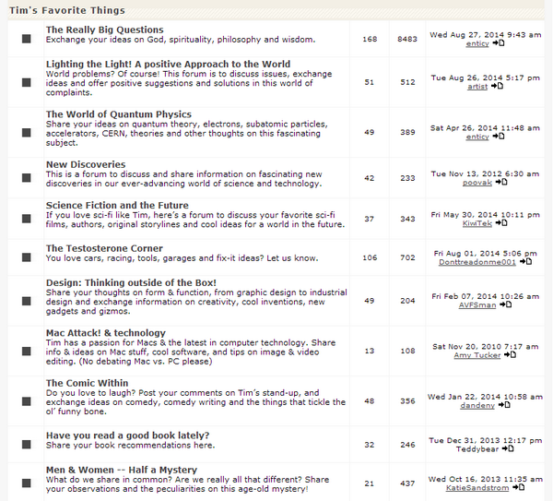
Task: View latest post icon next to KiwiTek
Action: pyautogui.click(x=501, y=222)
